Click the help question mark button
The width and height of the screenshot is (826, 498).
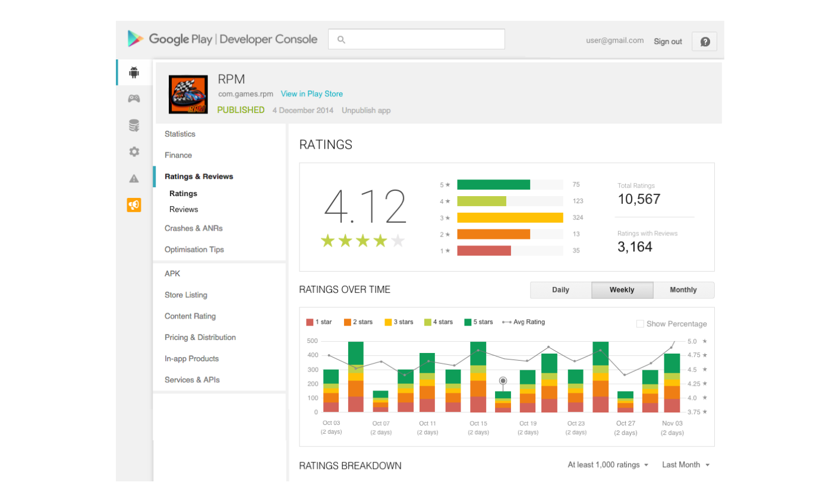coord(705,42)
